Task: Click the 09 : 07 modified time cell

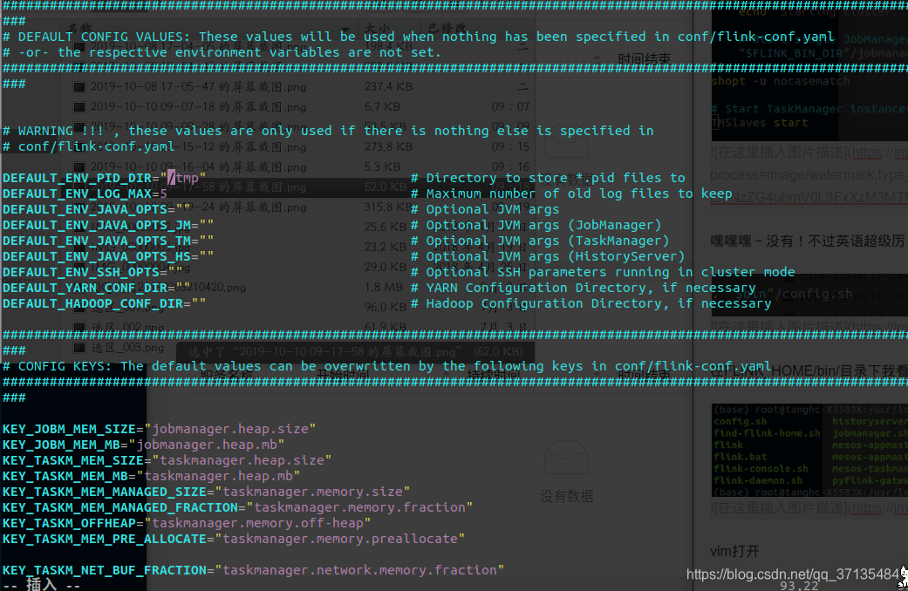Action: 511,107
